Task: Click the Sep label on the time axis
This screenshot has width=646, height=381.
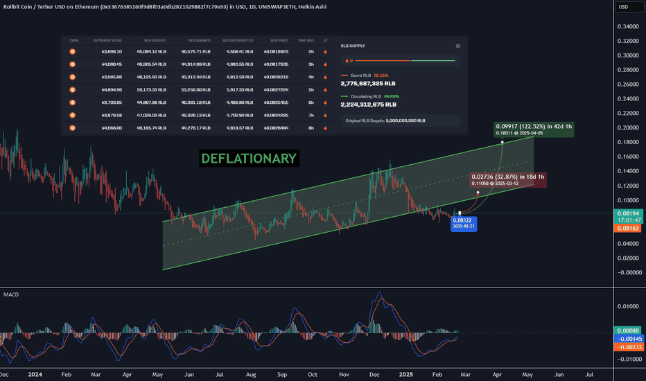Action: (282, 374)
